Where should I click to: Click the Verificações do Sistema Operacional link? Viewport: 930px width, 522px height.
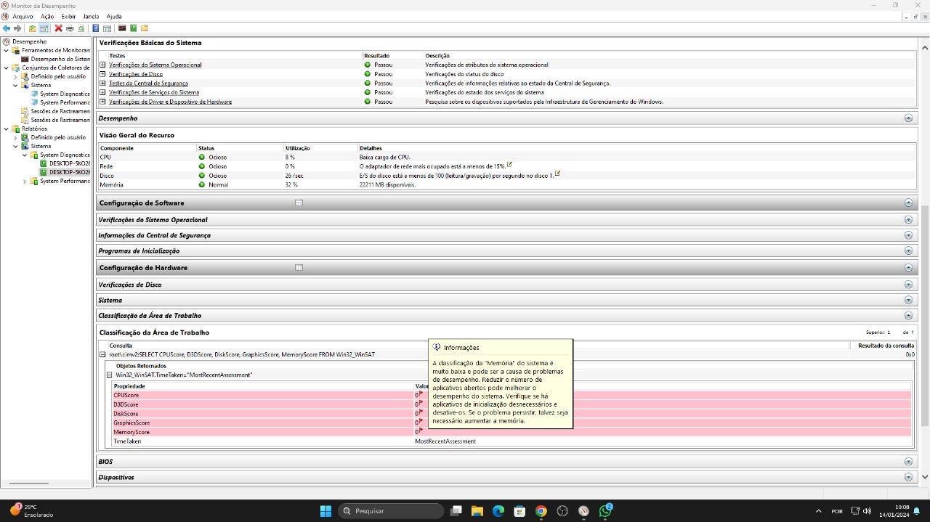[155, 65]
